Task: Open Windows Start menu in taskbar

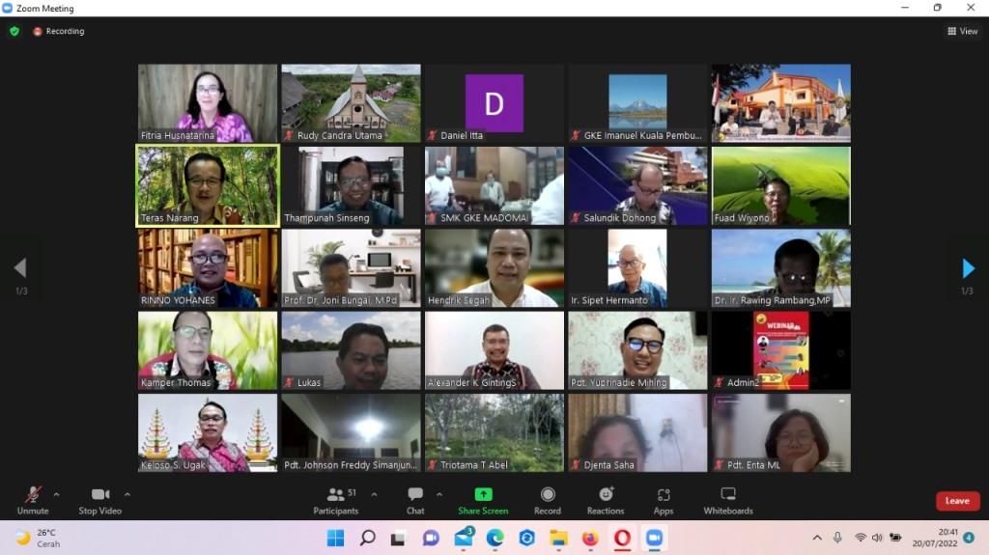Action: click(x=335, y=538)
